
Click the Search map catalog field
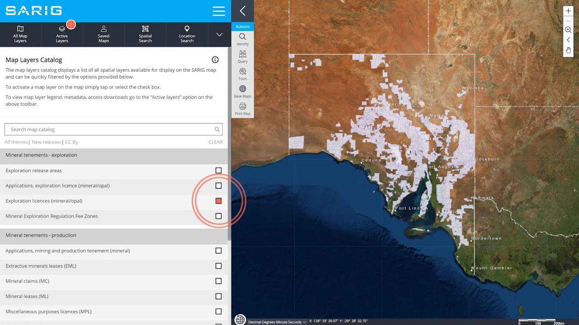click(x=114, y=129)
